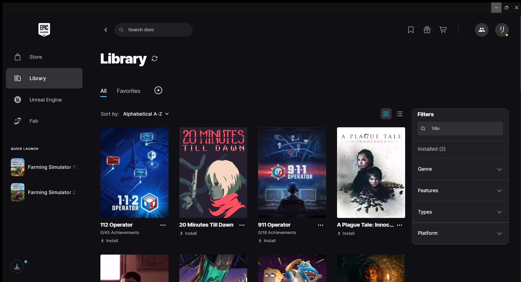The height and width of the screenshot is (282, 521).
Task: Open Library in the sidebar
Action: 44,78
